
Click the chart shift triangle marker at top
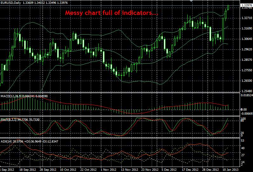point(191,1)
